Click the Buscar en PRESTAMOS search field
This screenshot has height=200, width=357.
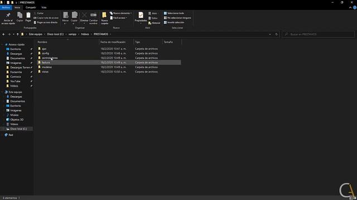click(x=319, y=34)
